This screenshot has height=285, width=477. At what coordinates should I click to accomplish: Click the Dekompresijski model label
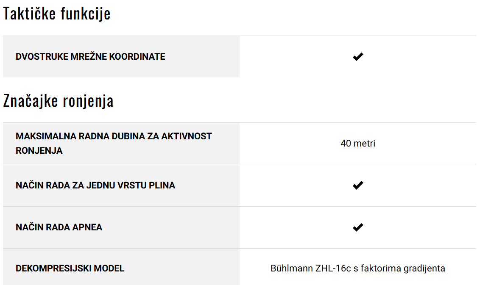coord(70,268)
